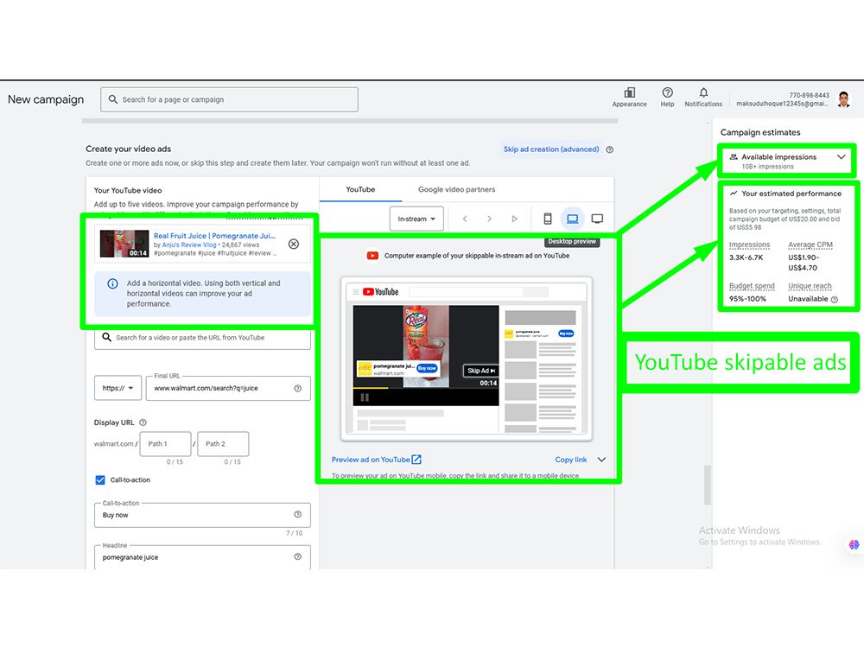Pause the preview video player

point(365,397)
